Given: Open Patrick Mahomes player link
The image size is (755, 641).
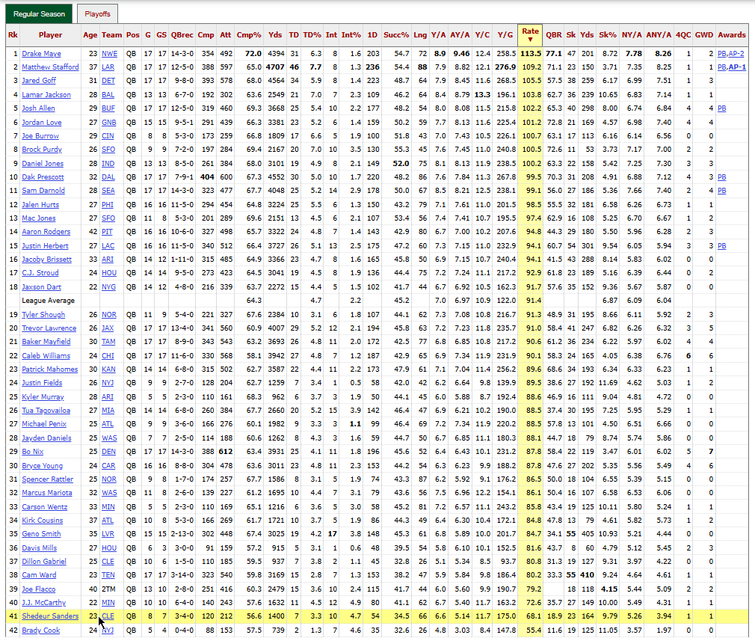Looking at the screenshot, I should pos(49,369).
